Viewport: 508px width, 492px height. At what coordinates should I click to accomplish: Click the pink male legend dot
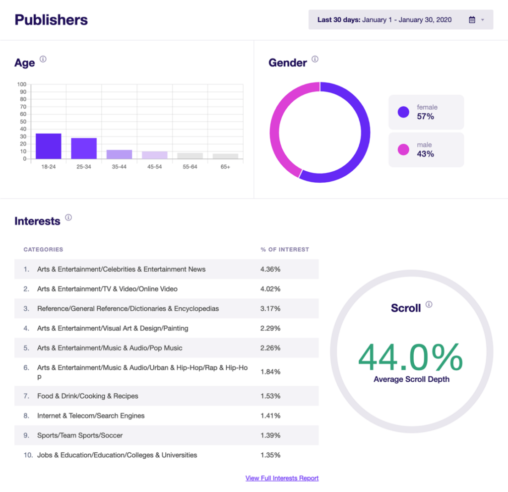click(x=403, y=149)
